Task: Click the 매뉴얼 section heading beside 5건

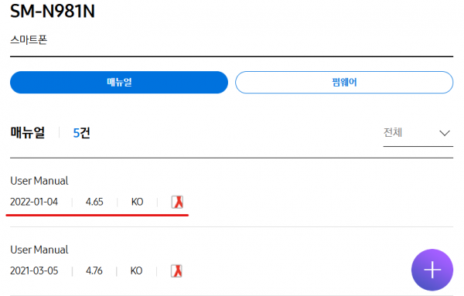Action: tap(28, 132)
